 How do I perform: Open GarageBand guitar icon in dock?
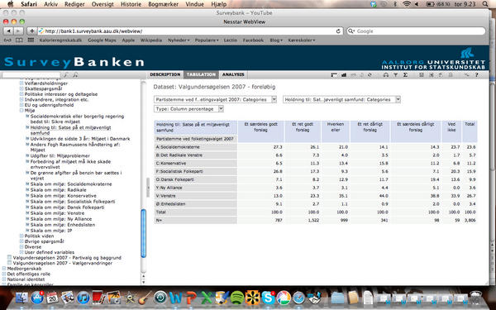click(x=145, y=298)
